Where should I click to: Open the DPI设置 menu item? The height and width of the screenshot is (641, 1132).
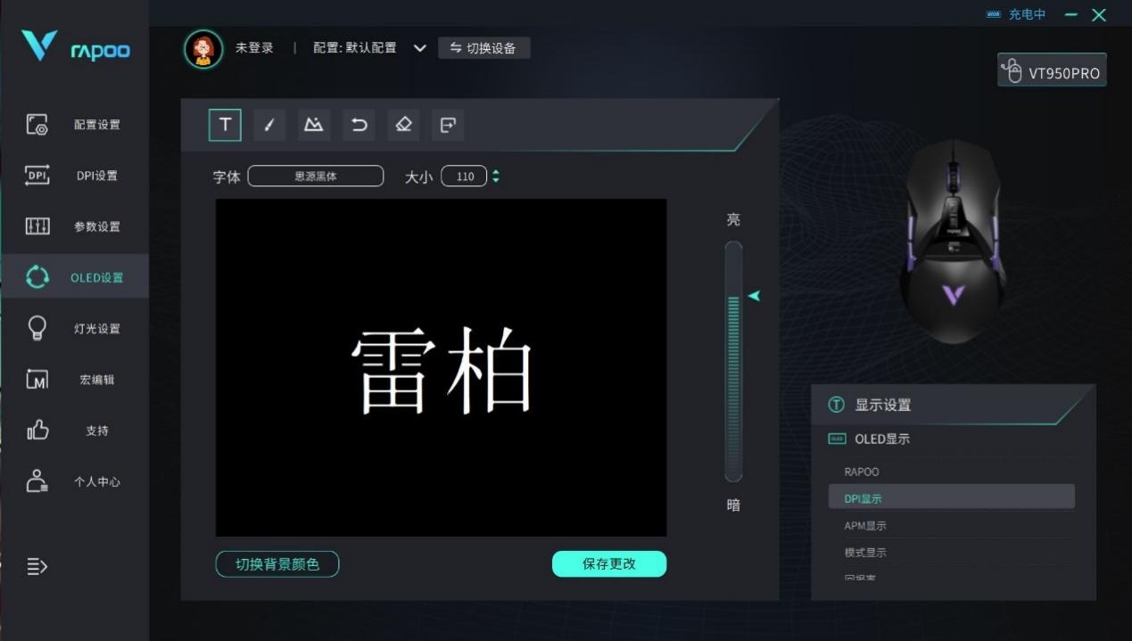click(x=96, y=176)
